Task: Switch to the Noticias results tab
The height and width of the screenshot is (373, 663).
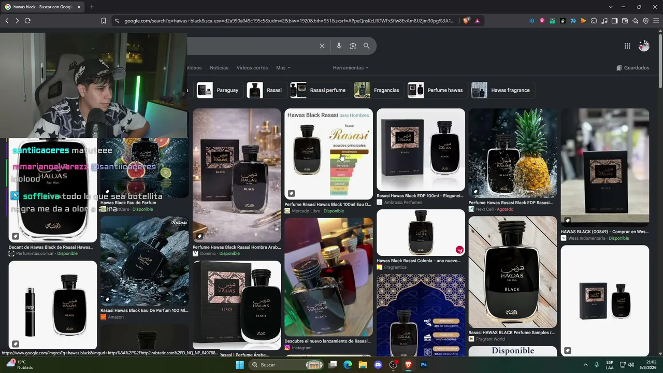Action: [219, 68]
